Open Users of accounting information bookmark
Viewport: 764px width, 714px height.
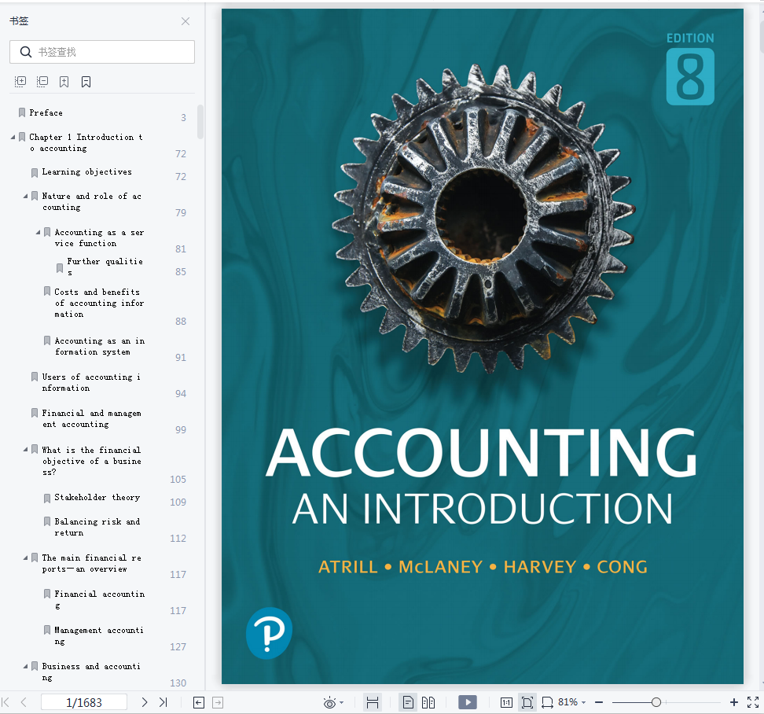point(91,382)
